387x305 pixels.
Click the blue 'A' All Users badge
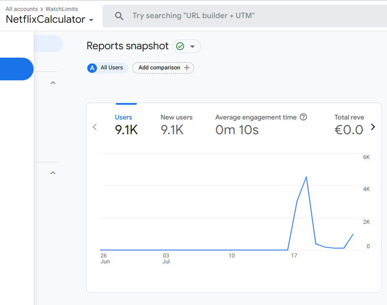click(92, 68)
